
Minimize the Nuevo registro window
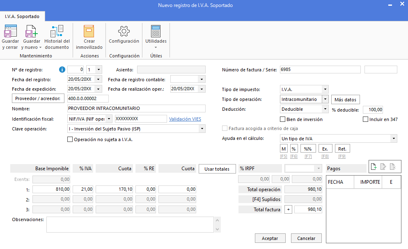pos(390,5)
